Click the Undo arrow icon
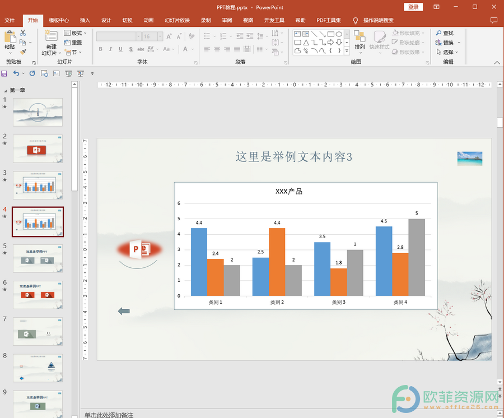This screenshot has width=504, height=418. (x=16, y=73)
